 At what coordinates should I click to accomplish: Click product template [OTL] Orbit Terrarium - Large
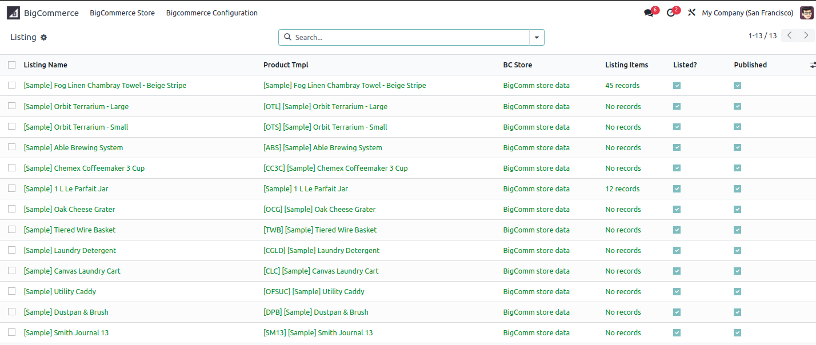325,106
